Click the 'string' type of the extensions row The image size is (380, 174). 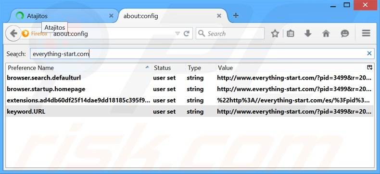click(x=195, y=100)
